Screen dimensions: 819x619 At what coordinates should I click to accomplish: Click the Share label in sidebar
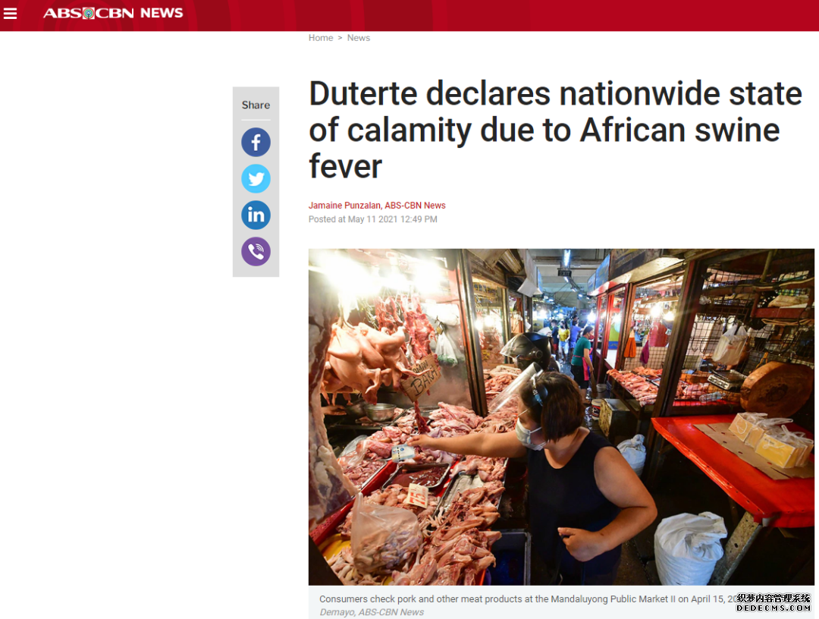256,105
